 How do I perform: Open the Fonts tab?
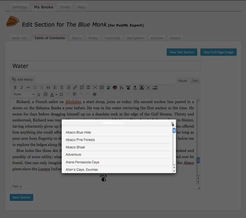point(65,7)
